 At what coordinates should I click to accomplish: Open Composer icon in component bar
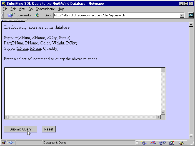point(181,143)
